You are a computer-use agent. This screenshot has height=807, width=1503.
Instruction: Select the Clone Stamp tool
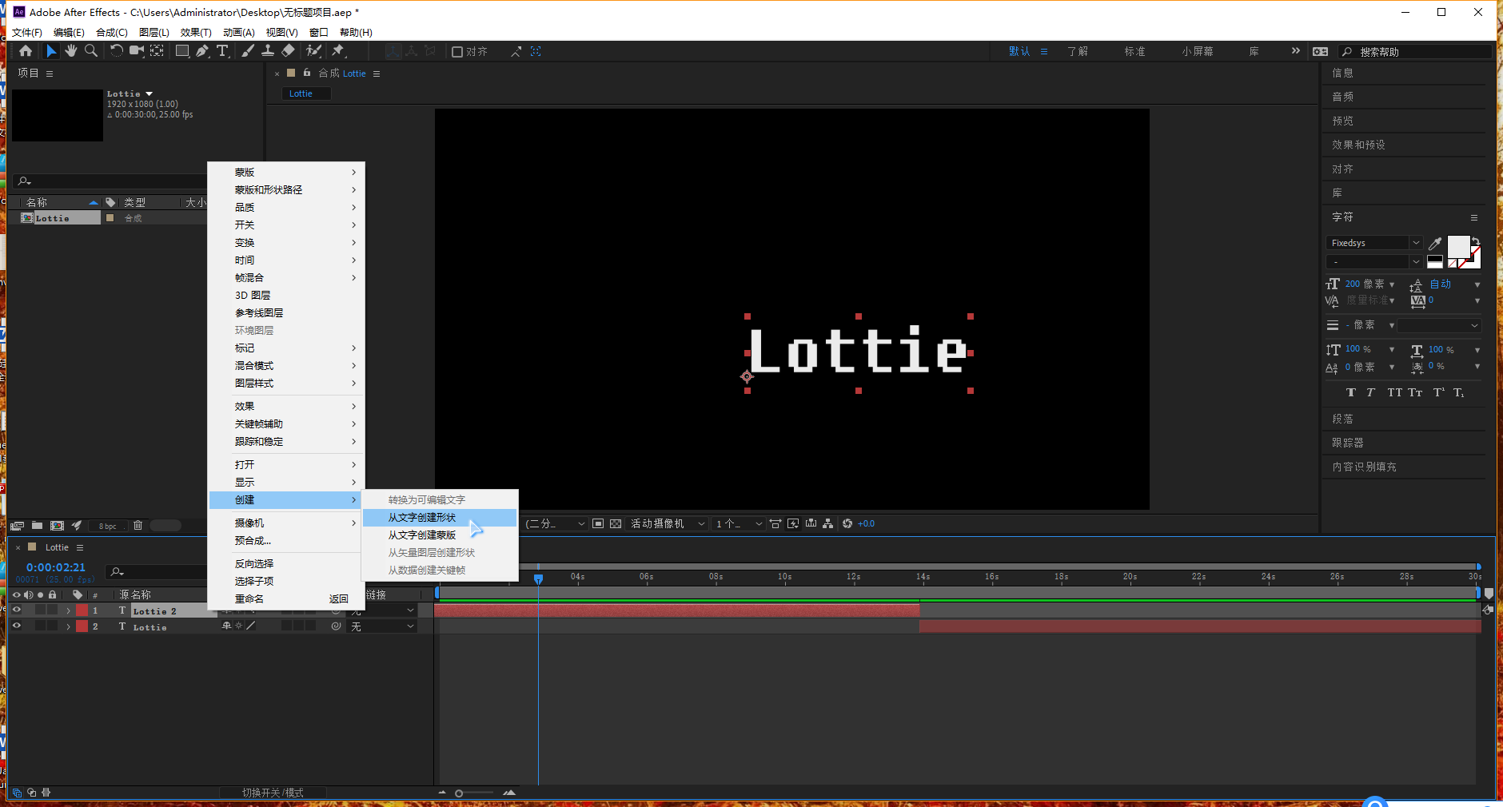click(x=268, y=51)
